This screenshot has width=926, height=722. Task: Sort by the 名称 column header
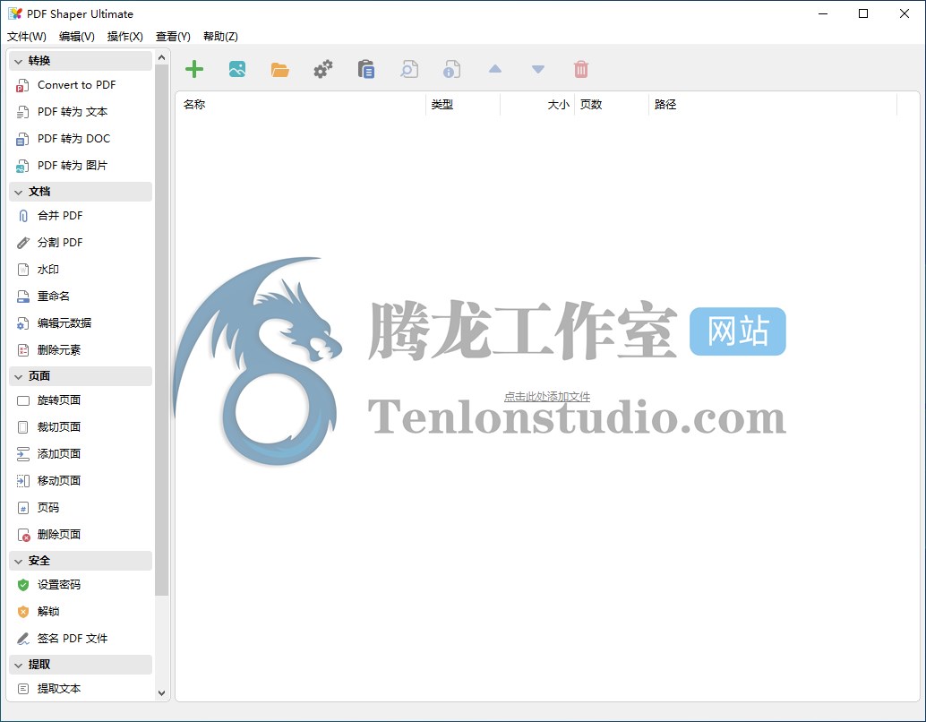click(x=301, y=105)
